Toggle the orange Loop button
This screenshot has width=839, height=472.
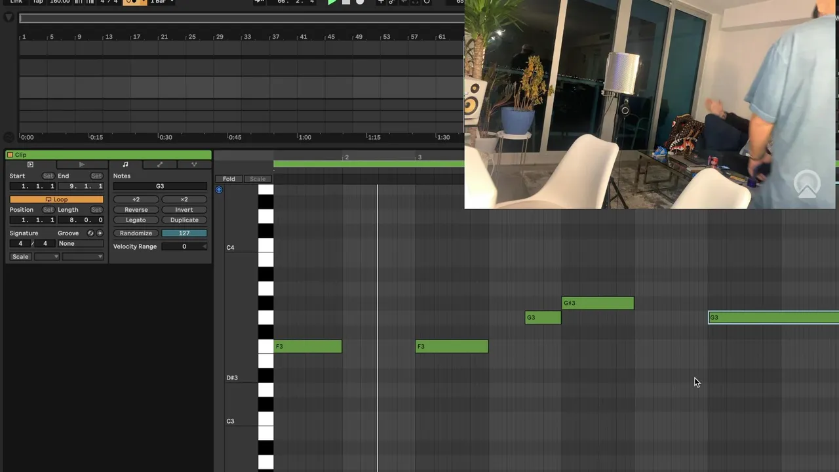coord(56,199)
